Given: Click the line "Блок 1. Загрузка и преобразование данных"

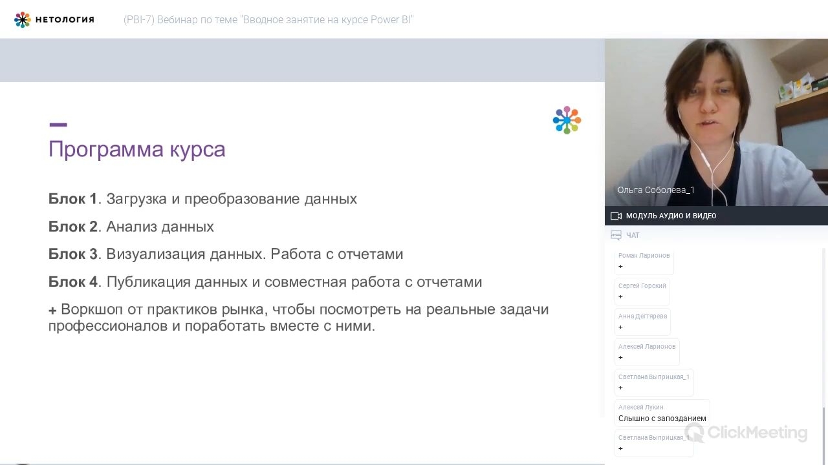Looking at the screenshot, I should pyautogui.click(x=202, y=199).
